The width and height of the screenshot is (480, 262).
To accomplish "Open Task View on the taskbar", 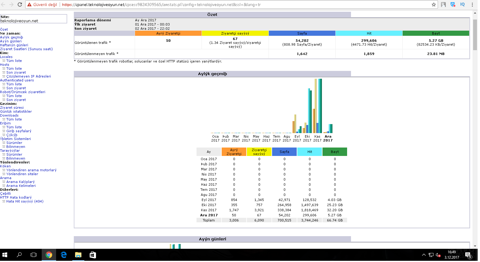I will coord(34,255).
